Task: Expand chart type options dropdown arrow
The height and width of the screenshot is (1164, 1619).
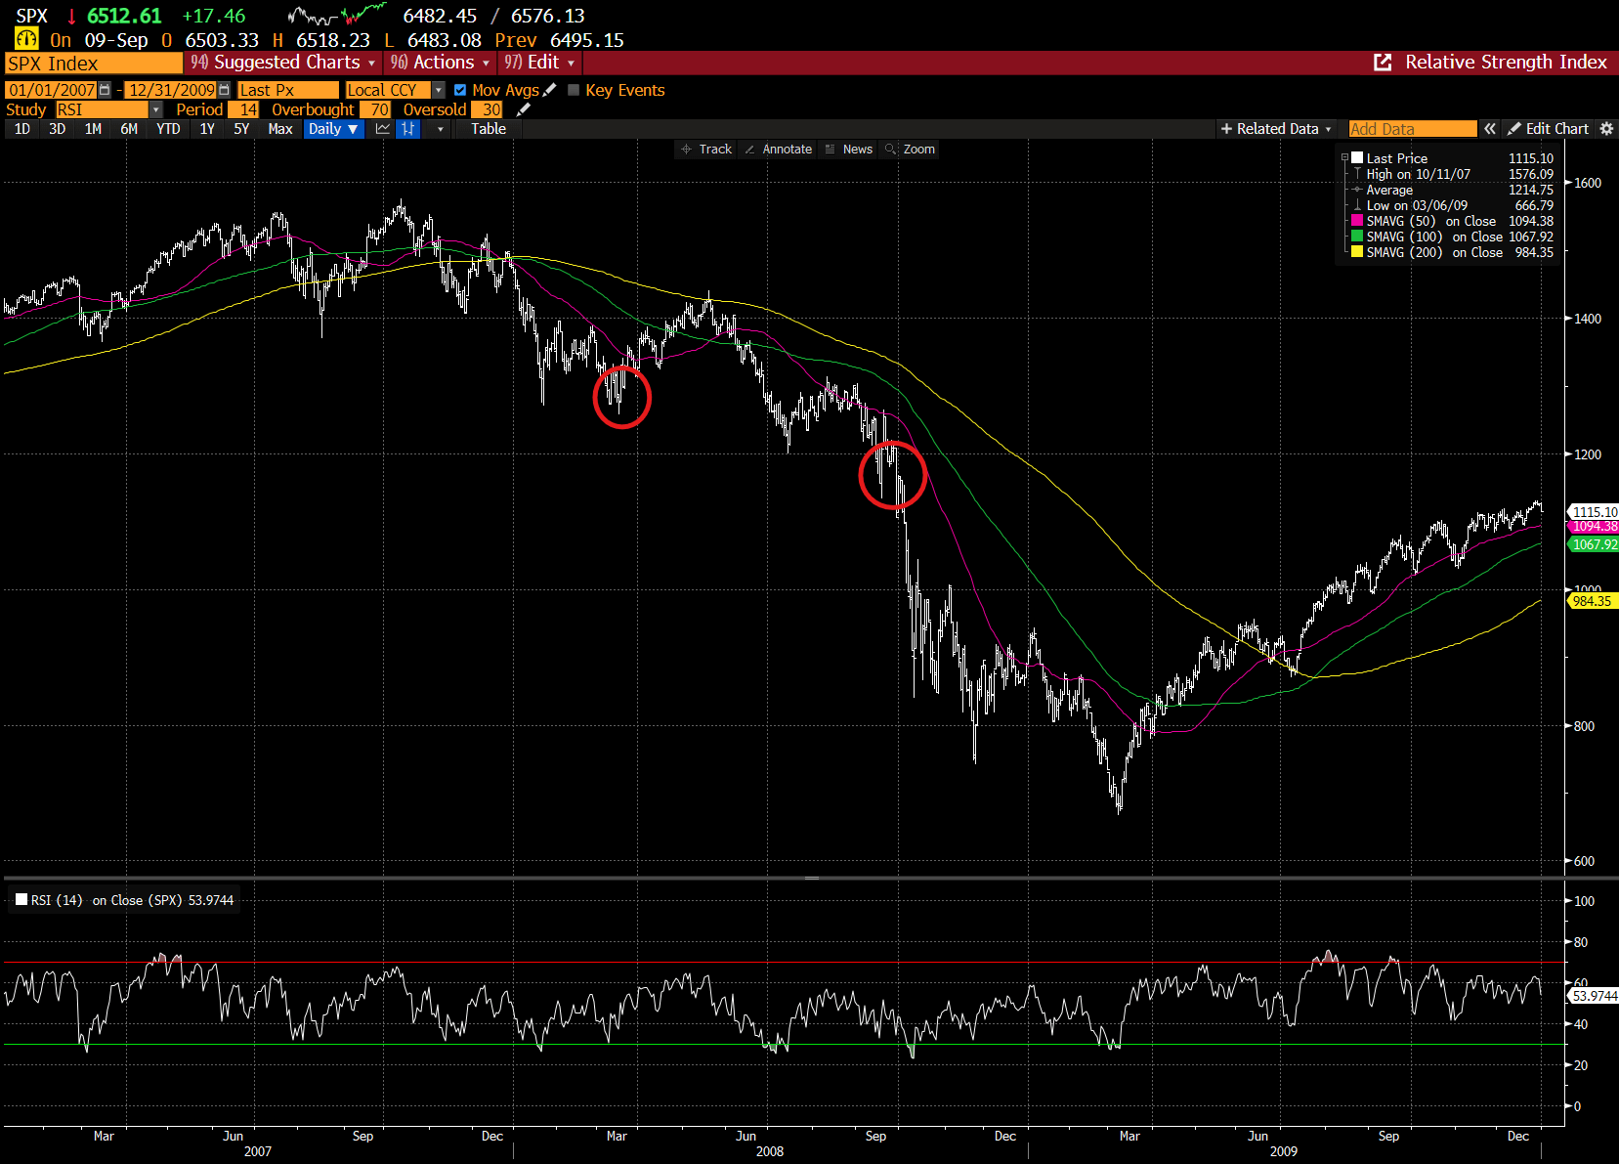Action: [441, 129]
